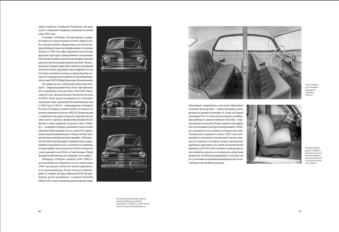Image resolution: width=339 pixels, height=232 pixels.
Task: Click line starting "Довоенный «американец» выступает"
Action: point(216,106)
